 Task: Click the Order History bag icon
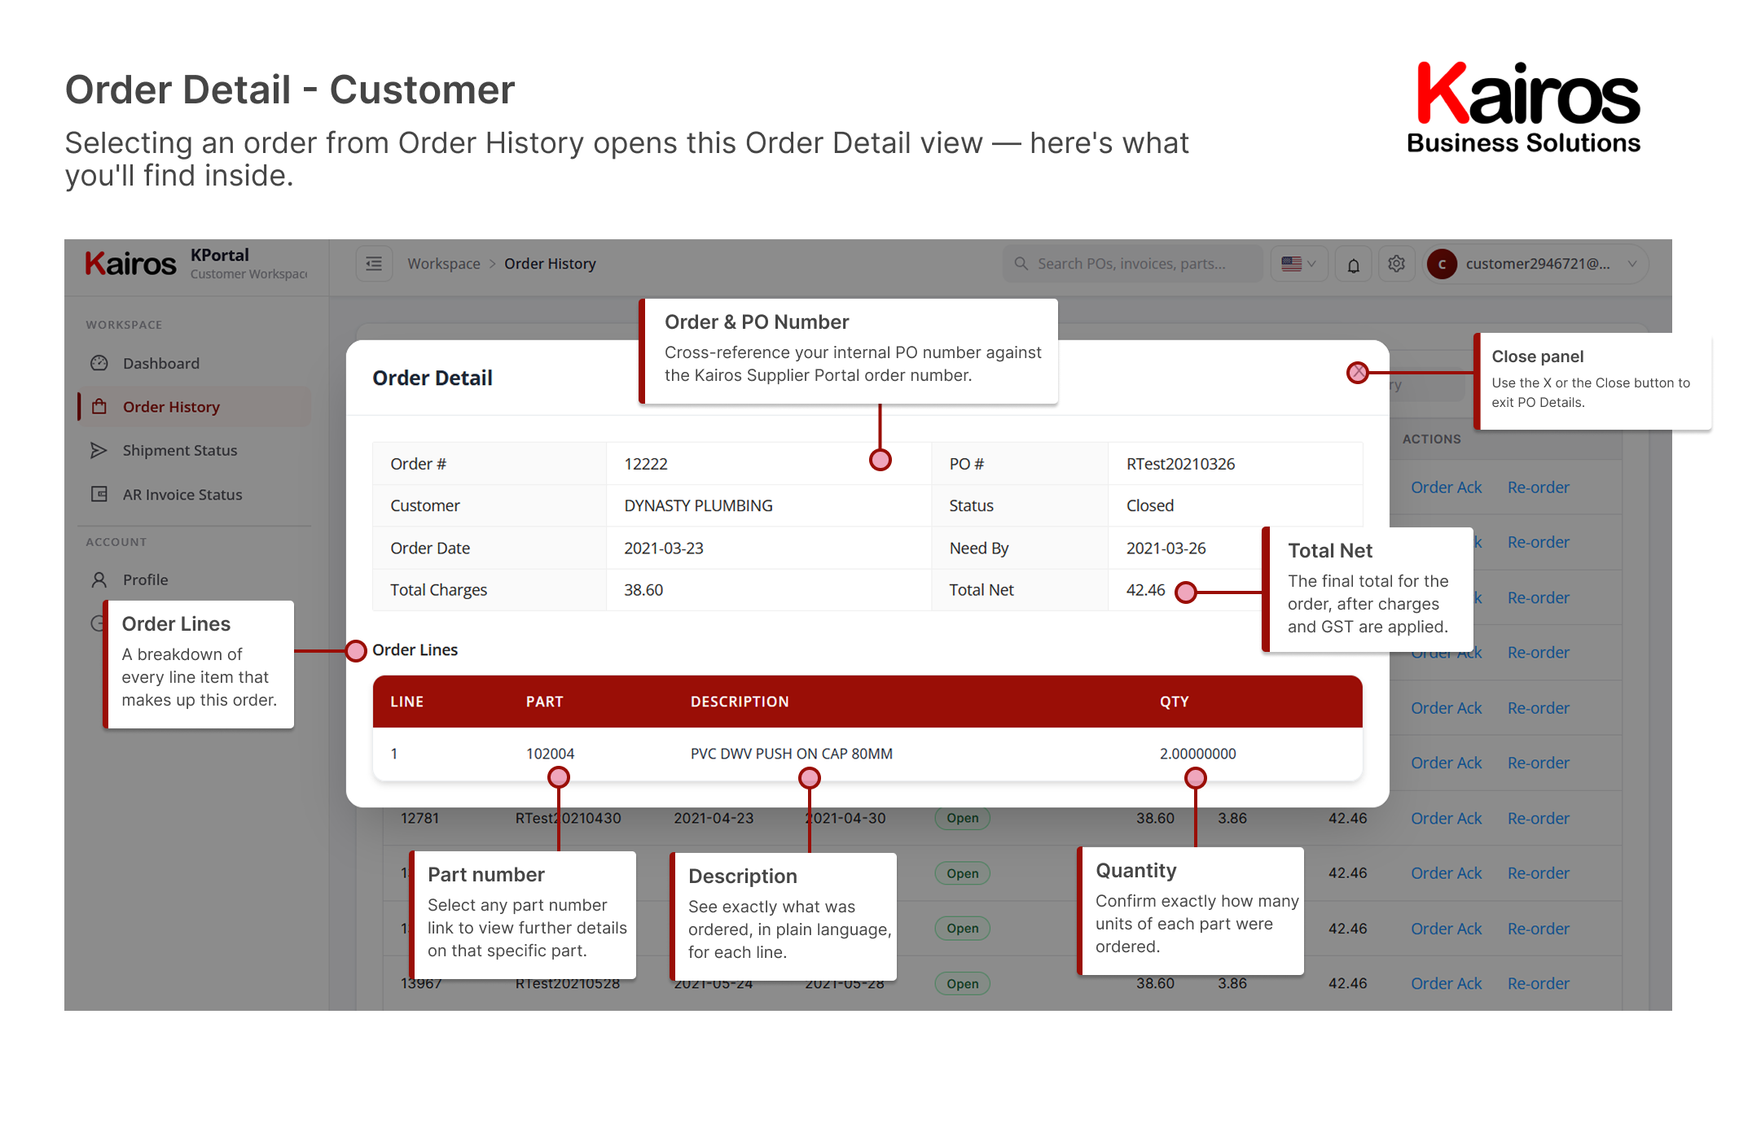coord(99,406)
